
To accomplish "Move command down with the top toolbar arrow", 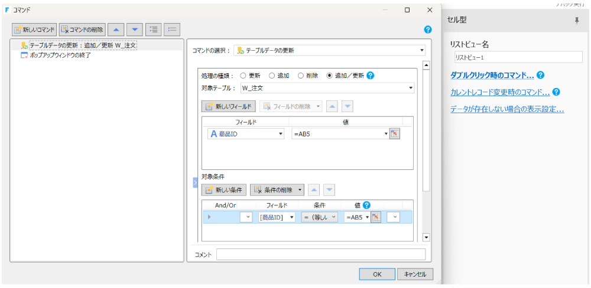I will (x=135, y=29).
